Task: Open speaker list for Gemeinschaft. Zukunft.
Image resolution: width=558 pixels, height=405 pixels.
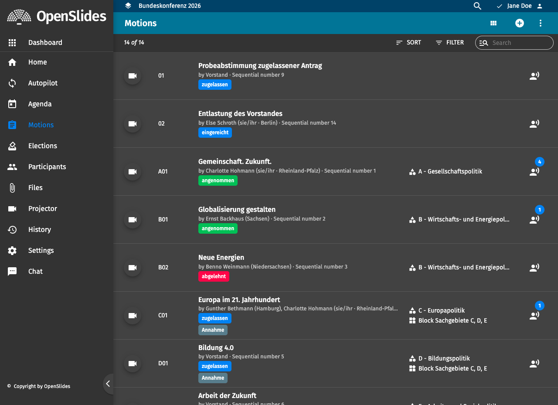Action: pos(534,172)
